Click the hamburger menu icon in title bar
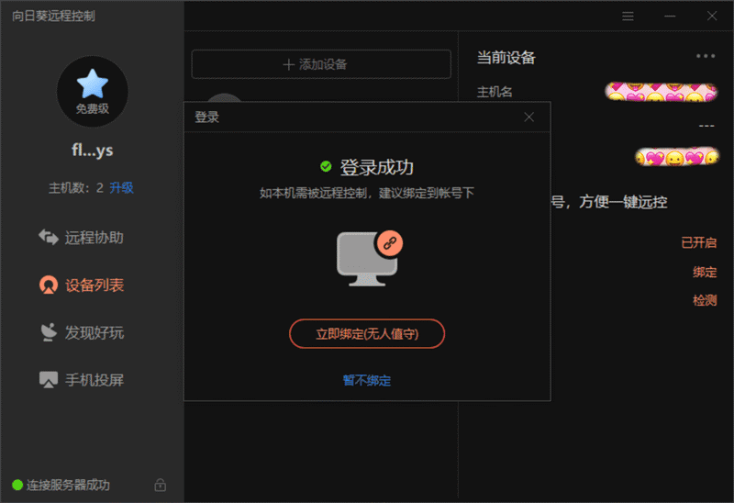734x503 pixels. (x=628, y=17)
